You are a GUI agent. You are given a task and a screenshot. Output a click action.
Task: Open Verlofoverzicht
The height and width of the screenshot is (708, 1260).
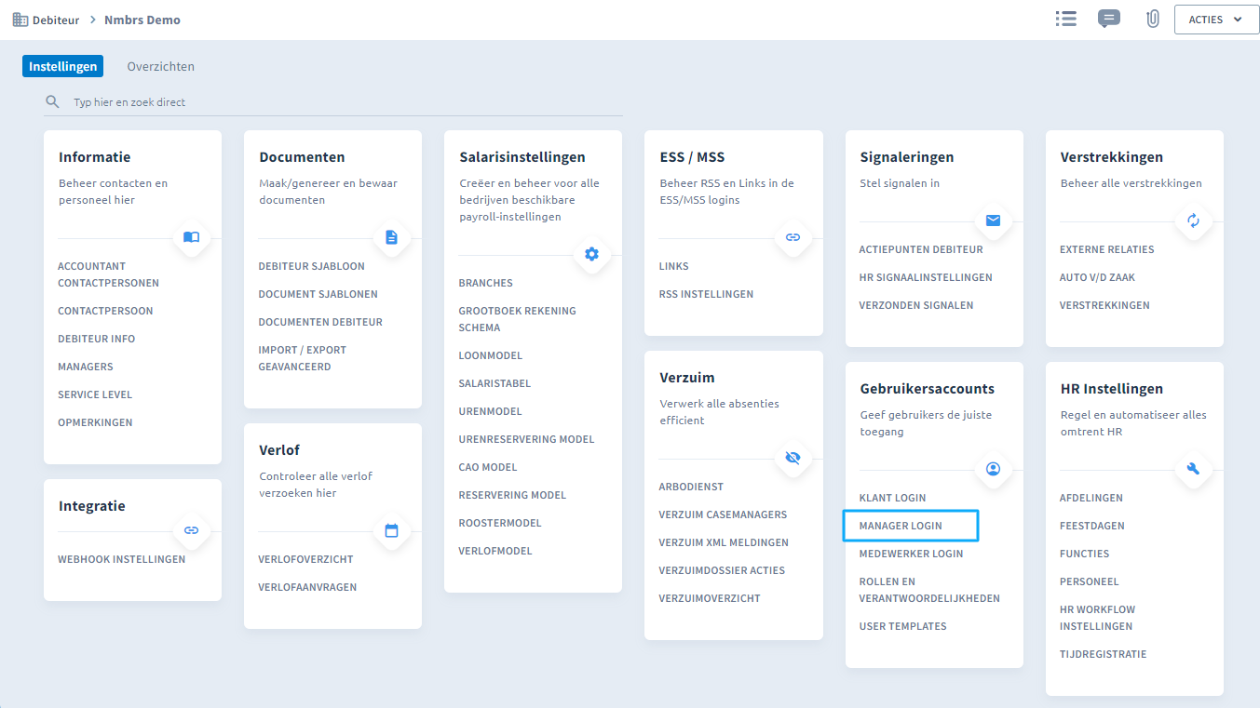click(305, 559)
